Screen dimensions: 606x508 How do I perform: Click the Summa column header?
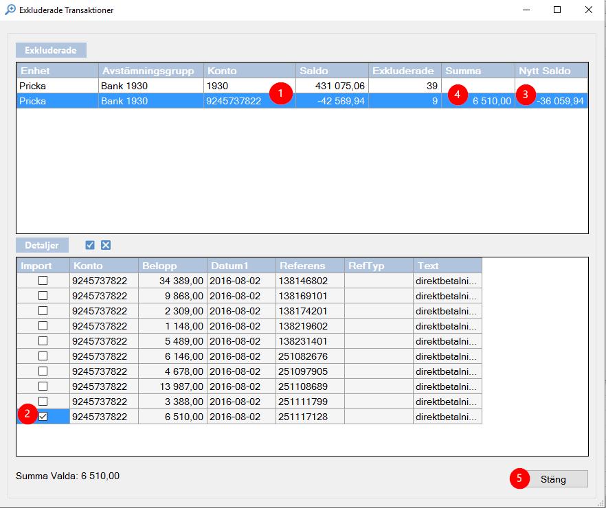(478, 71)
